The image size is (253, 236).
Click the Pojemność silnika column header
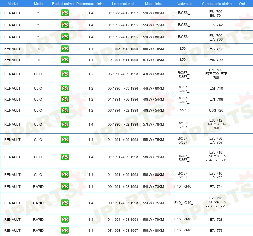pyautogui.click(x=90, y=4)
